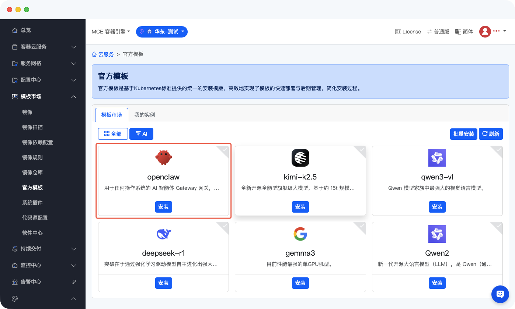Viewport: 515px width, 309px height.
Task: Switch to the 我的实例 tab
Action: [x=145, y=115]
